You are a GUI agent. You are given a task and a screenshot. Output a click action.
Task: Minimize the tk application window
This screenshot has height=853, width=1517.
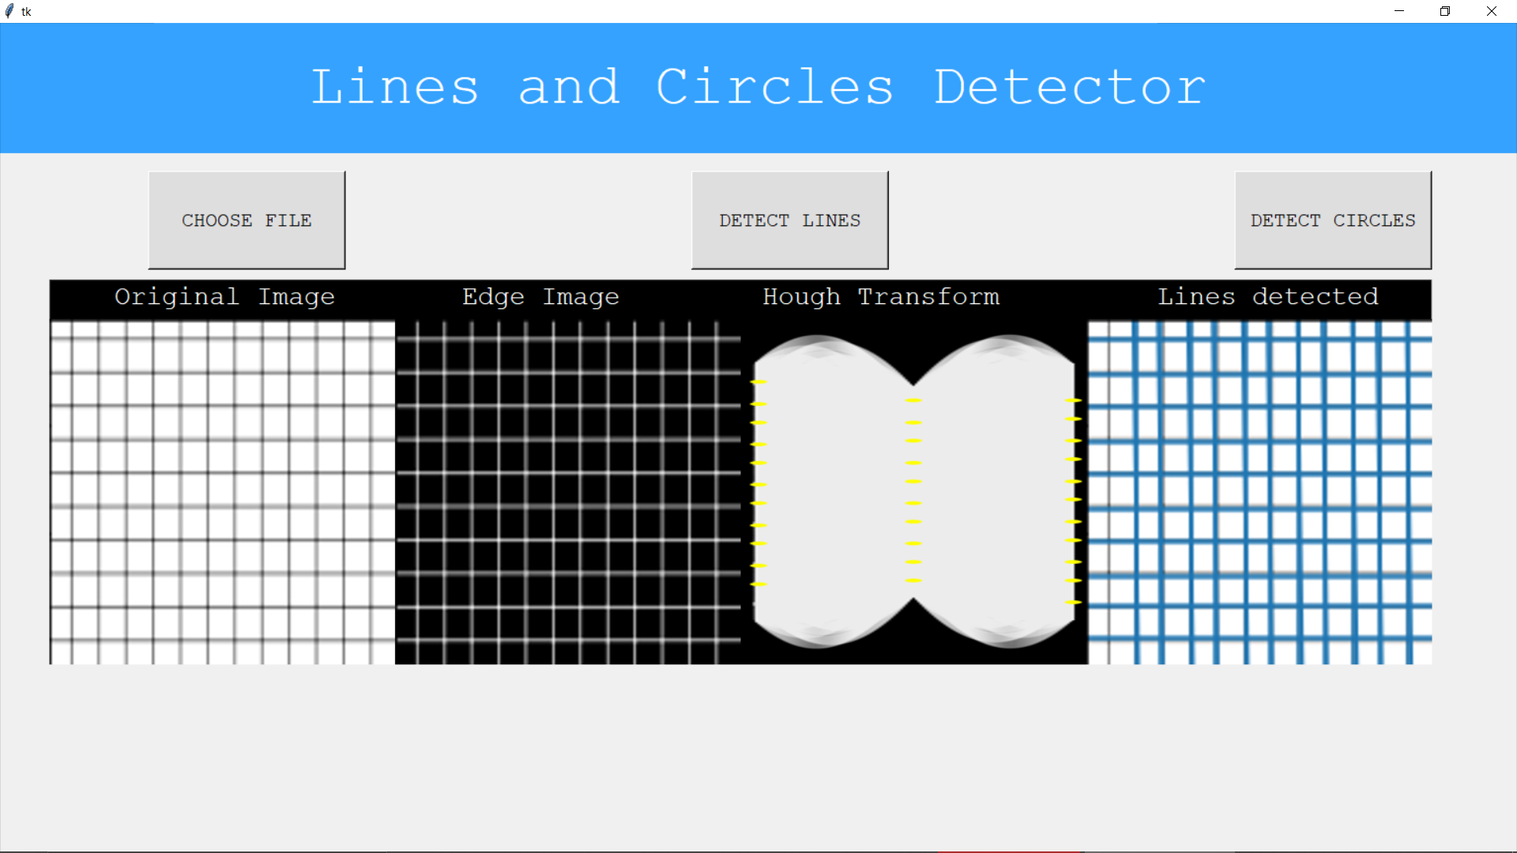pos(1398,11)
